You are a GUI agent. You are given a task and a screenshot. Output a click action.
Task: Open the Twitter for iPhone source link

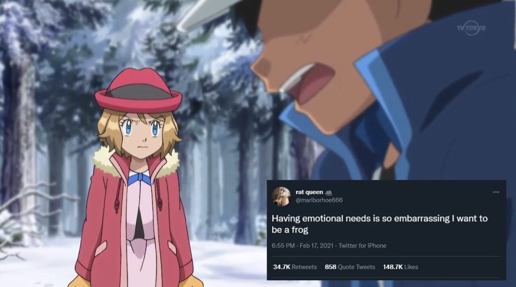[x=362, y=245]
